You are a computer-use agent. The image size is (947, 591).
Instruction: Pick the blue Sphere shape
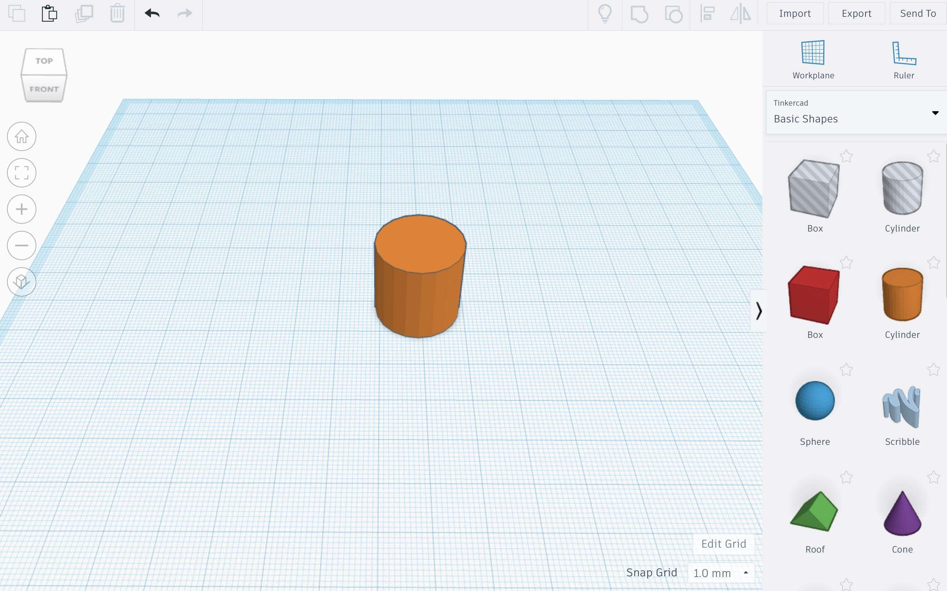(815, 401)
